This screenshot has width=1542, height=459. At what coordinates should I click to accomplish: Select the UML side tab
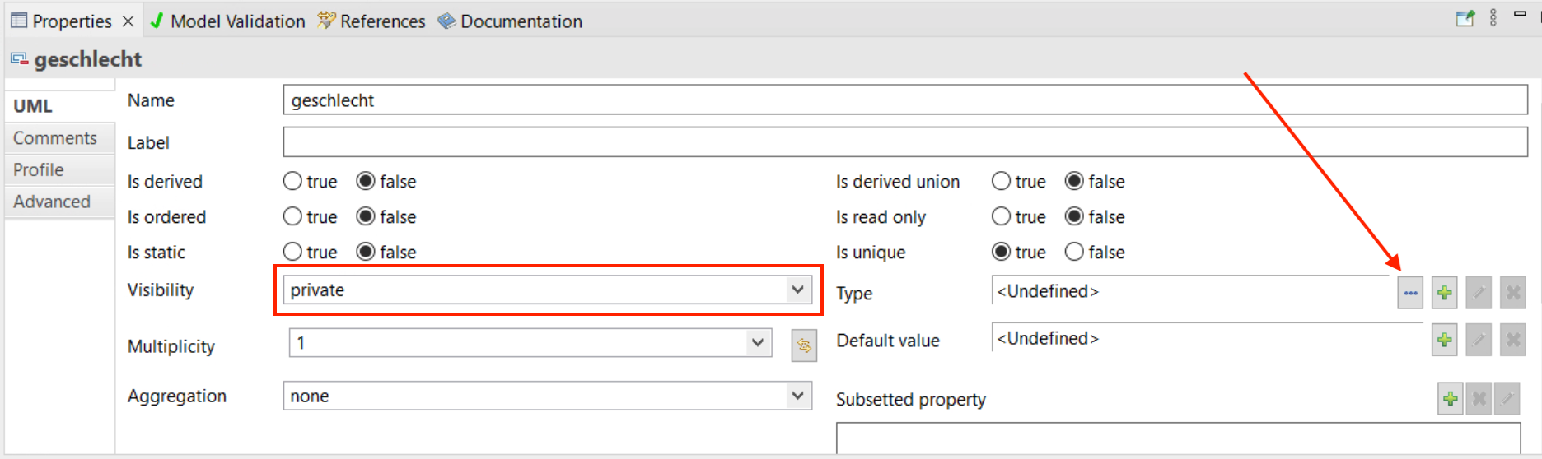coord(59,106)
